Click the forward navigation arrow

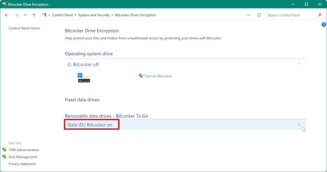pyautogui.click(x=16, y=15)
